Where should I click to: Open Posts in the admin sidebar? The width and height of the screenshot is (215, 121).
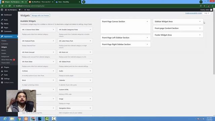[x=6, y=20]
